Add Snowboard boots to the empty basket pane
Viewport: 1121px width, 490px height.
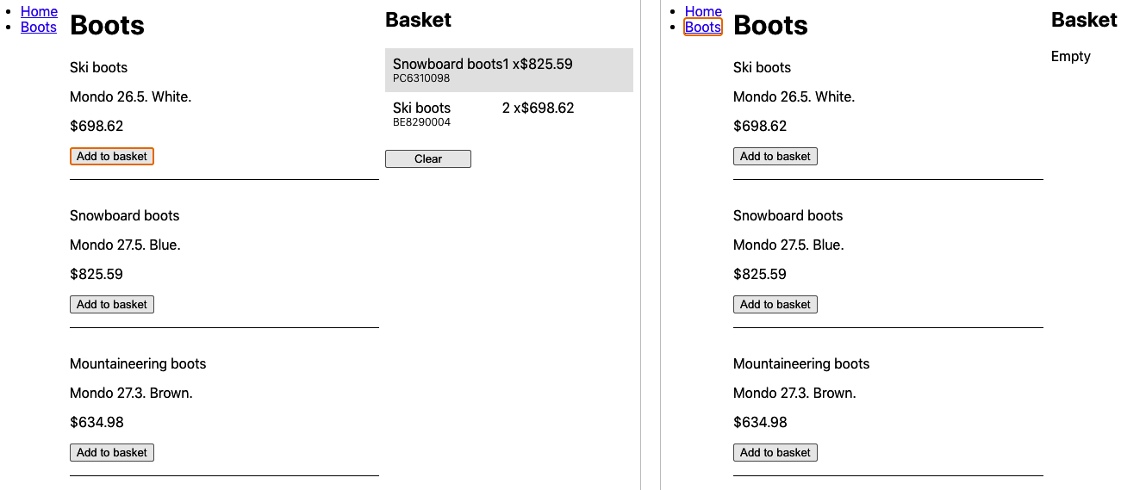[x=775, y=304]
